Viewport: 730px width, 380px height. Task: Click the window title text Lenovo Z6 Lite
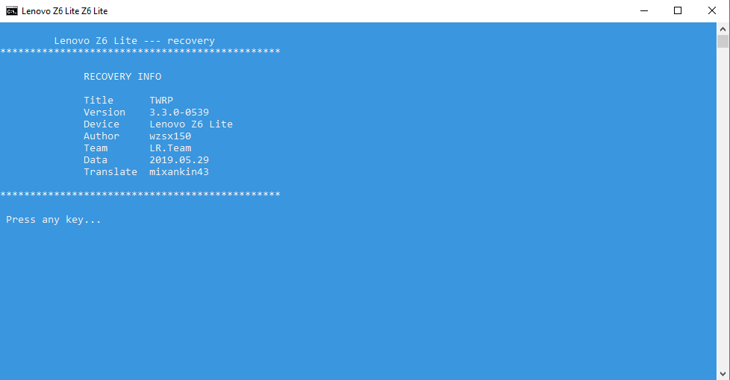[65, 11]
